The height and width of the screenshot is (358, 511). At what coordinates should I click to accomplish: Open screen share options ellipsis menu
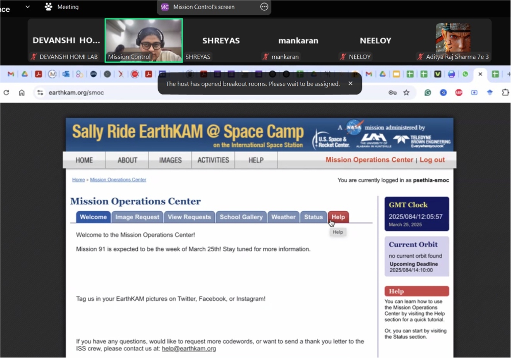[264, 7]
